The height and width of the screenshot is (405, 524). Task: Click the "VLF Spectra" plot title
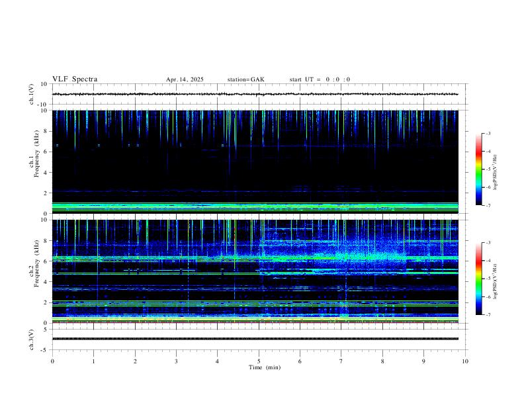pos(75,79)
